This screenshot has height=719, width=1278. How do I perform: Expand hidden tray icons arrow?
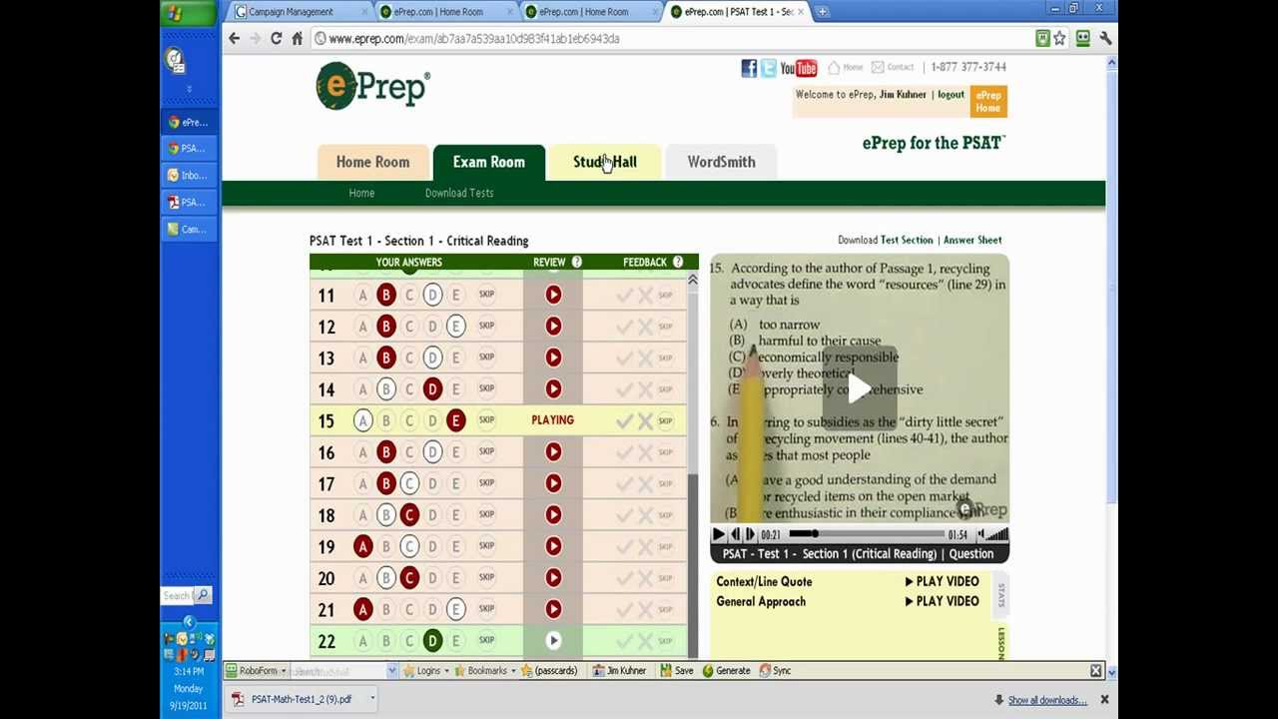(189, 622)
